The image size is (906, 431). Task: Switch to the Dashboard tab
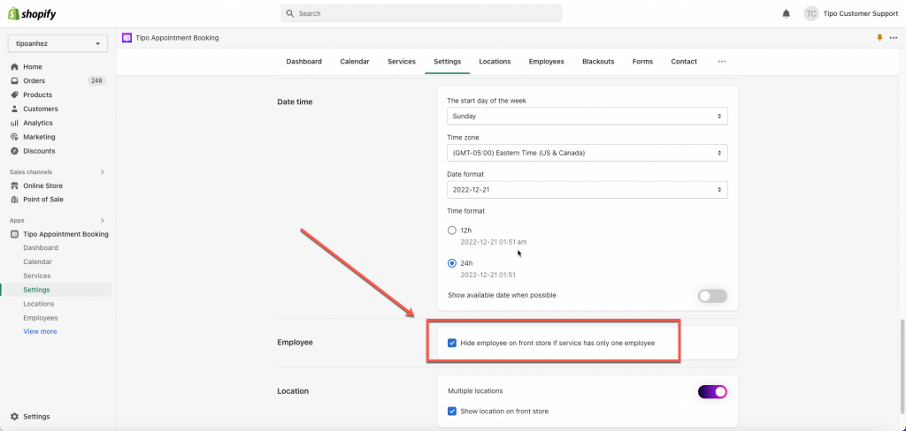[304, 61]
